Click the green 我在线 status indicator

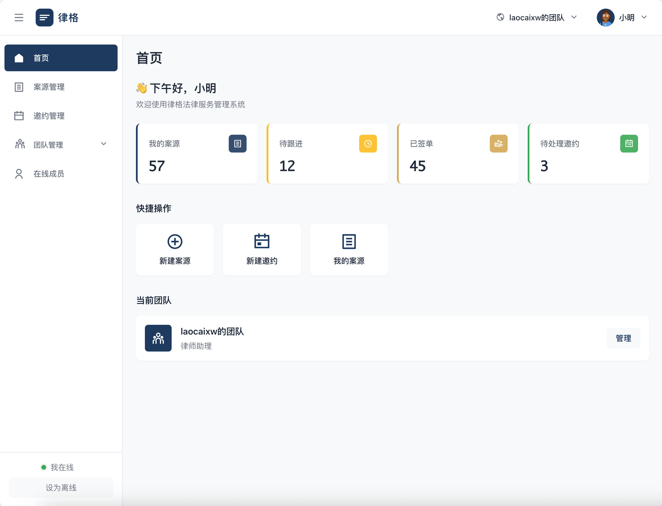(x=44, y=467)
